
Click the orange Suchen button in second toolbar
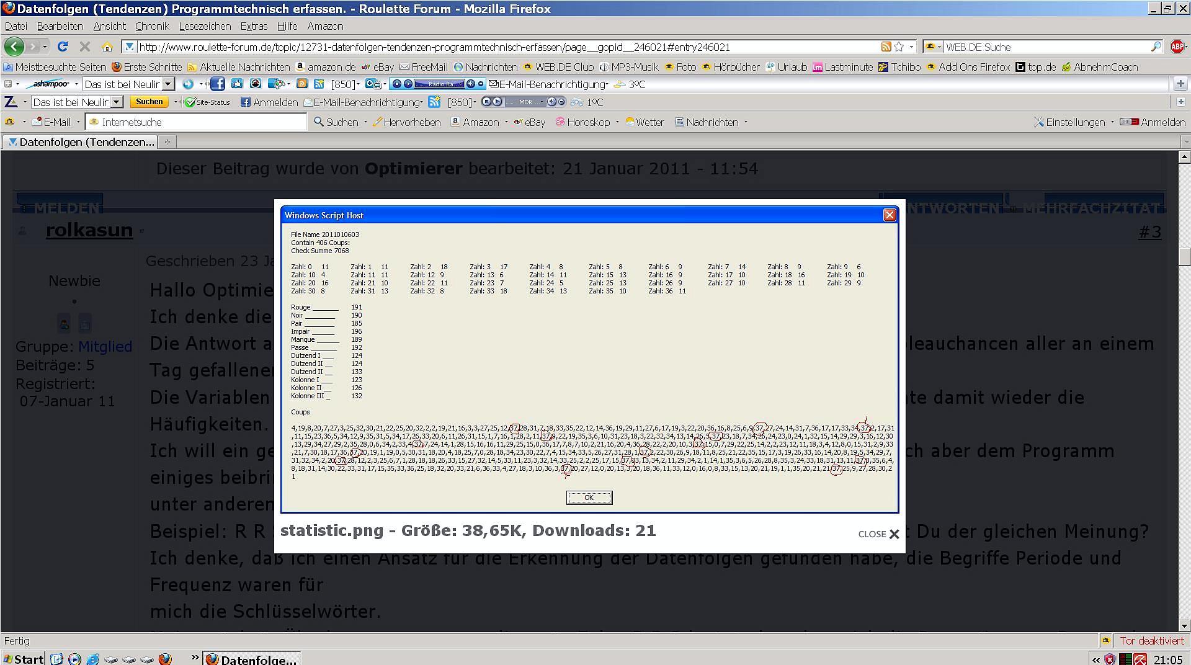click(x=149, y=102)
